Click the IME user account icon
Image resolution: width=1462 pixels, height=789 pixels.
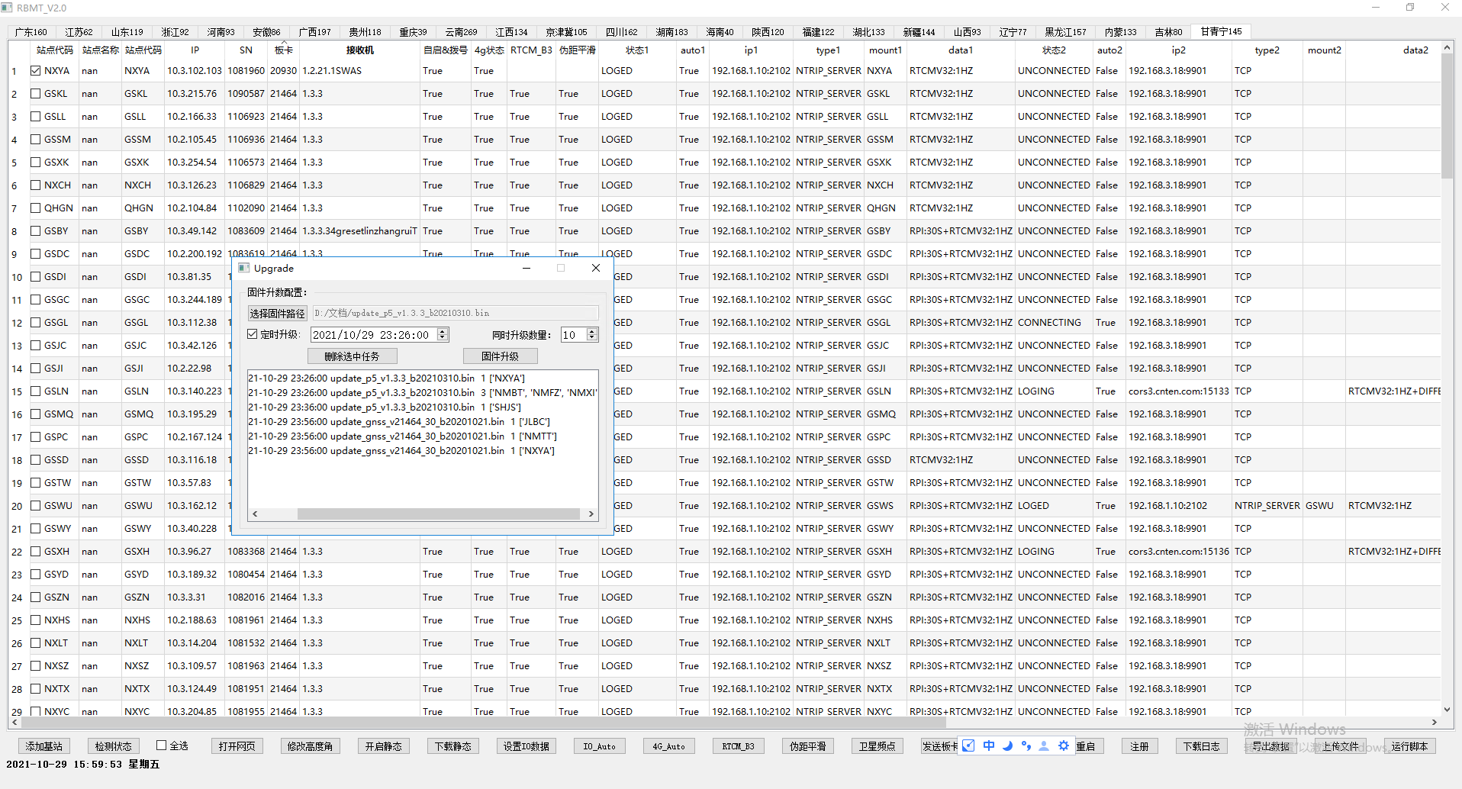click(1044, 746)
